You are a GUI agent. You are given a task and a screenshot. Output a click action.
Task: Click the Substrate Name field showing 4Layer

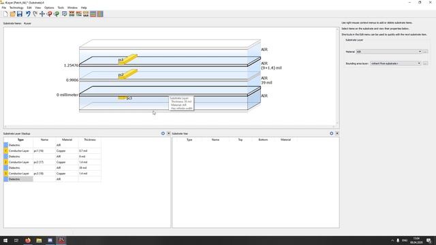pos(27,23)
